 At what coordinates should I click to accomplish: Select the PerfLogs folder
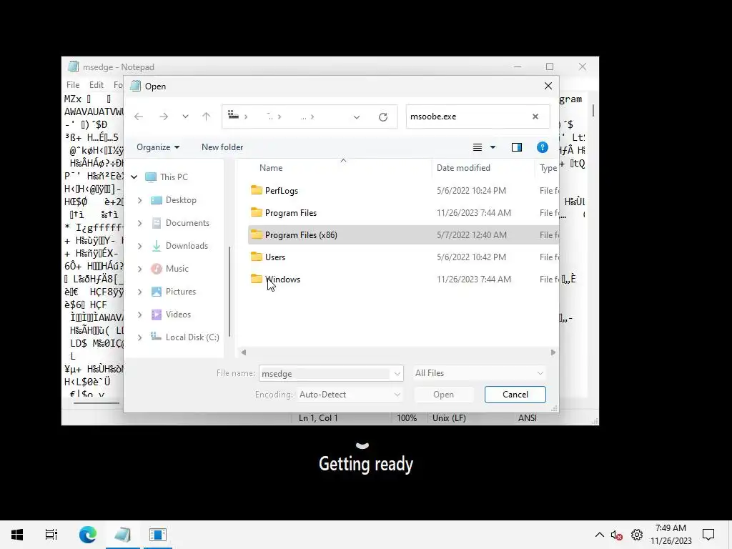(282, 190)
